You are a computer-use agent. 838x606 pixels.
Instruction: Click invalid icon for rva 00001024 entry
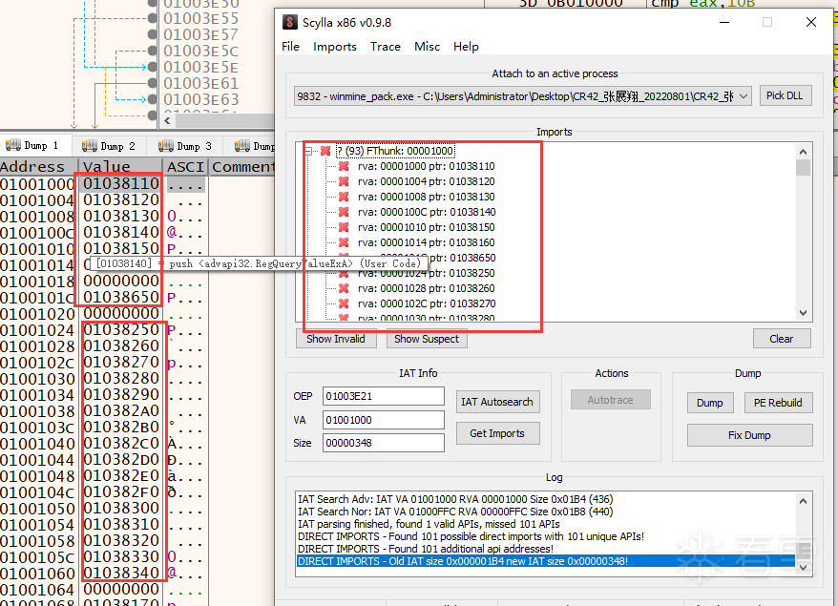(x=344, y=274)
